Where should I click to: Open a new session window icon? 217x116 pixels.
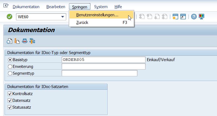coord(175,17)
